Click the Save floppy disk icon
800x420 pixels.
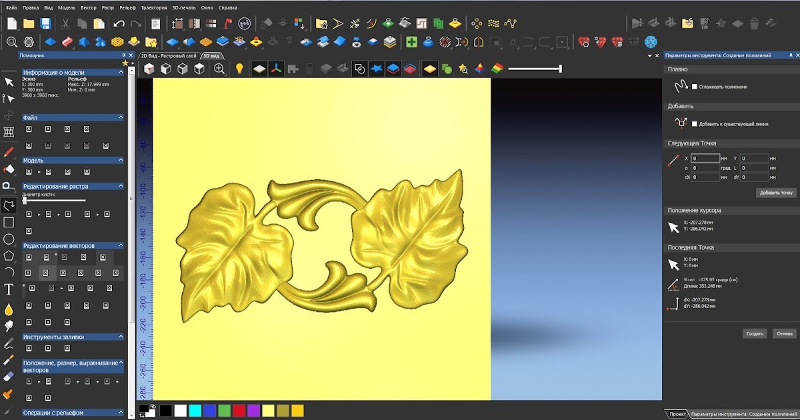(x=45, y=23)
